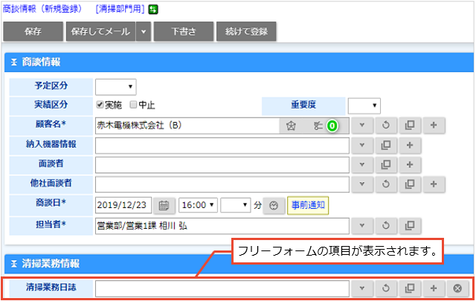Collapse the 商談情報 section header
This screenshot has height=301, width=476.
click(x=14, y=62)
